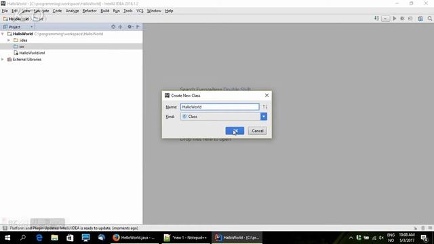This screenshot has width=434, height=244.
Task: Open run configuration dropdown
Action: (x=385, y=18)
